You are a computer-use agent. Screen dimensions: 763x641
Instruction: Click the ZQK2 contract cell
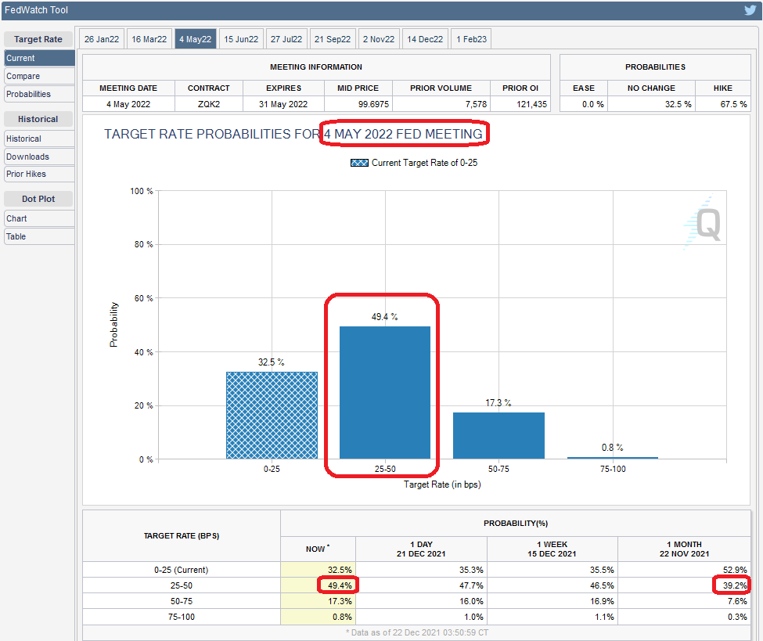click(x=209, y=104)
